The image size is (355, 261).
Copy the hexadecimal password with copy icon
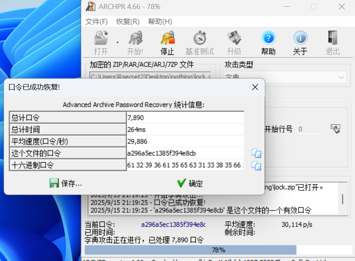pyautogui.click(x=256, y=165)
